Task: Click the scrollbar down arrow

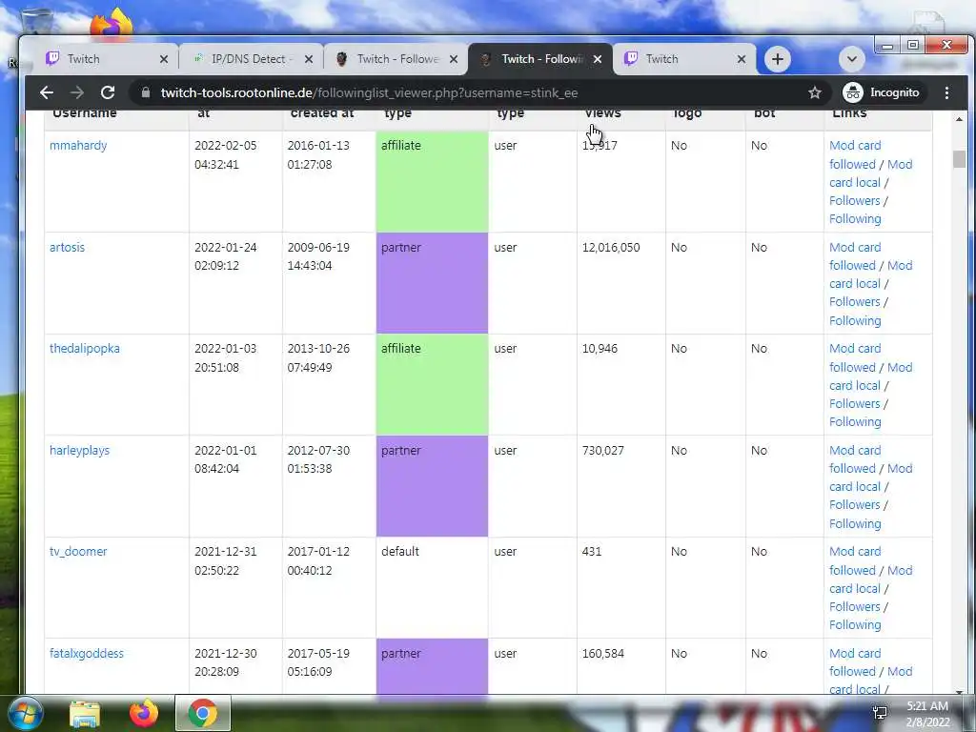Action: click(959, 692)
